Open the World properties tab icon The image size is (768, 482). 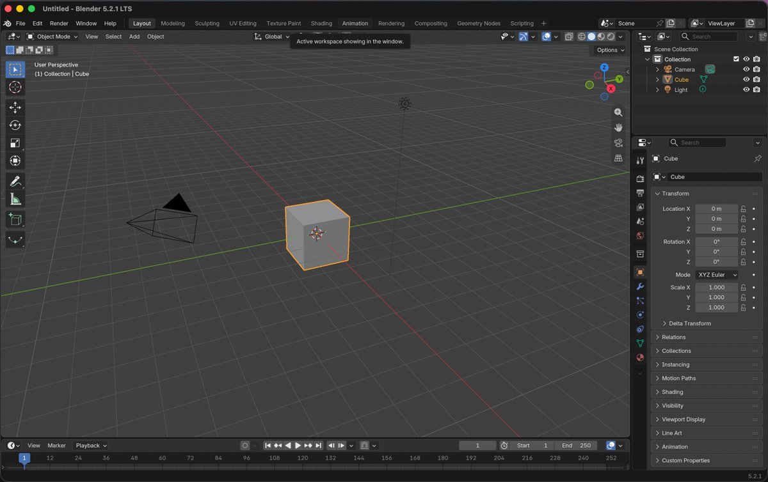tap(640, 236)
